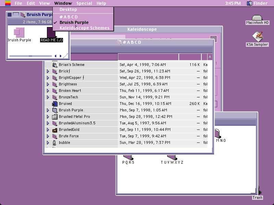Open the T U V W X Y Z folder icon
Image resolution: width=274 pixels, height=205 pixels.
pos(172,158)
